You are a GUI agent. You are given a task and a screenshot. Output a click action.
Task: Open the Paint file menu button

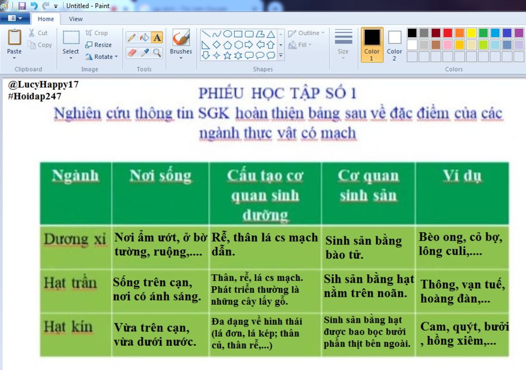tap(15, 19)
